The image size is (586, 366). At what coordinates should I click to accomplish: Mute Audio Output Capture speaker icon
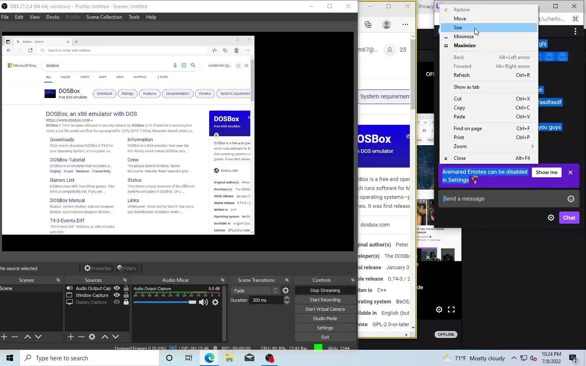[203, 302]
